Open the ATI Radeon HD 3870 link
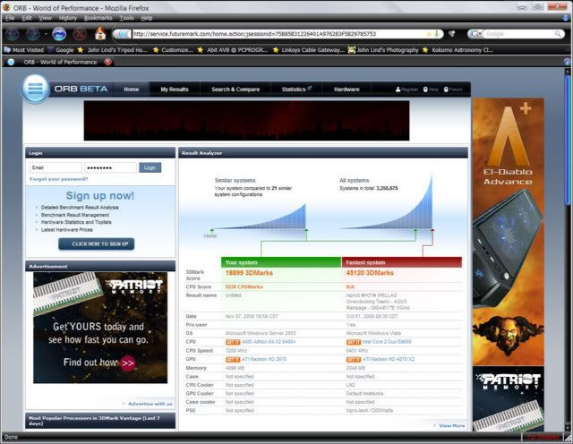Viewport: 573px width, 444px height. pos(264,360)
